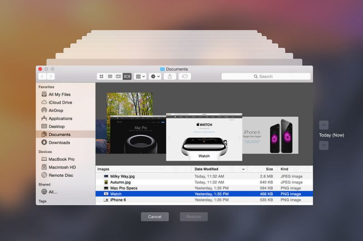Image resolution: width=363 pixels, height=241 pixels.
Task: Click the Mac Pro Specs file icon
Action: 106,188
